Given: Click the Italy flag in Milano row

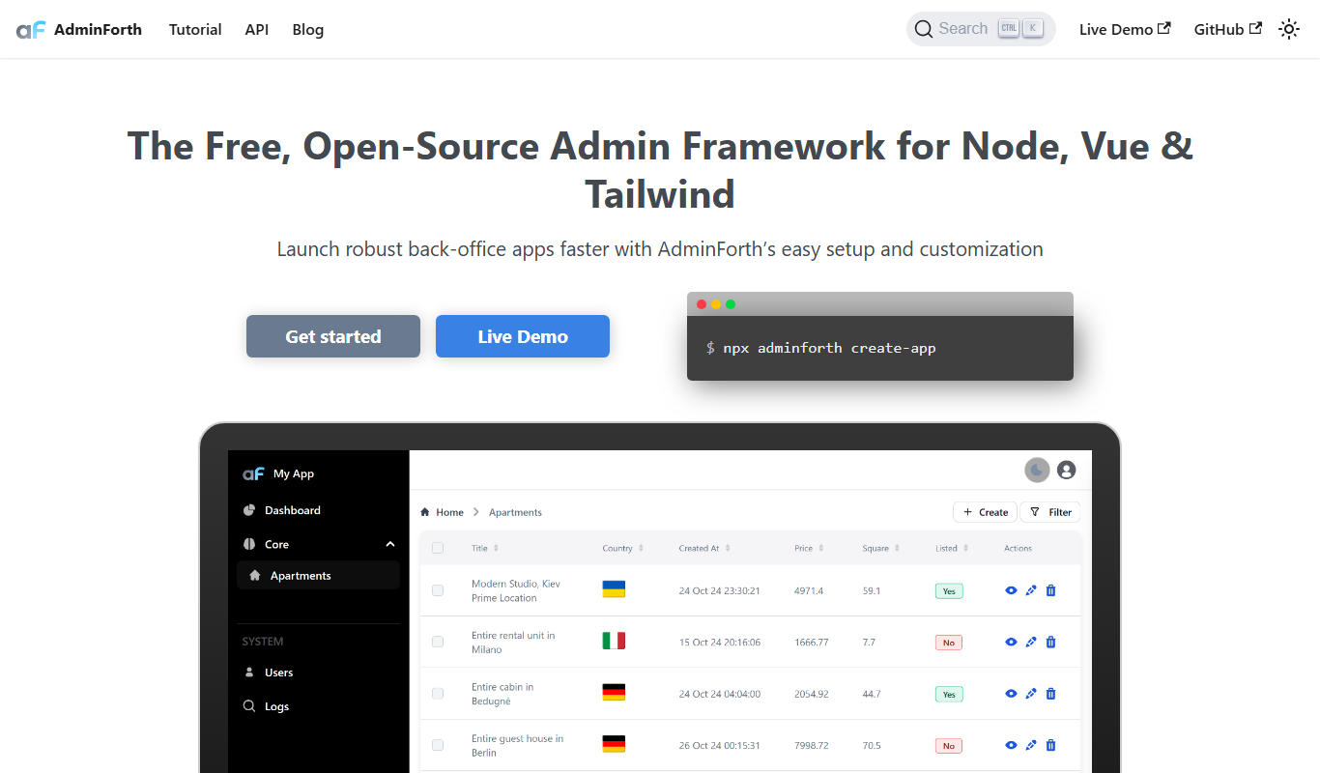Looking at the screenshot, I should pyautogui.click(x=614, y=641).
